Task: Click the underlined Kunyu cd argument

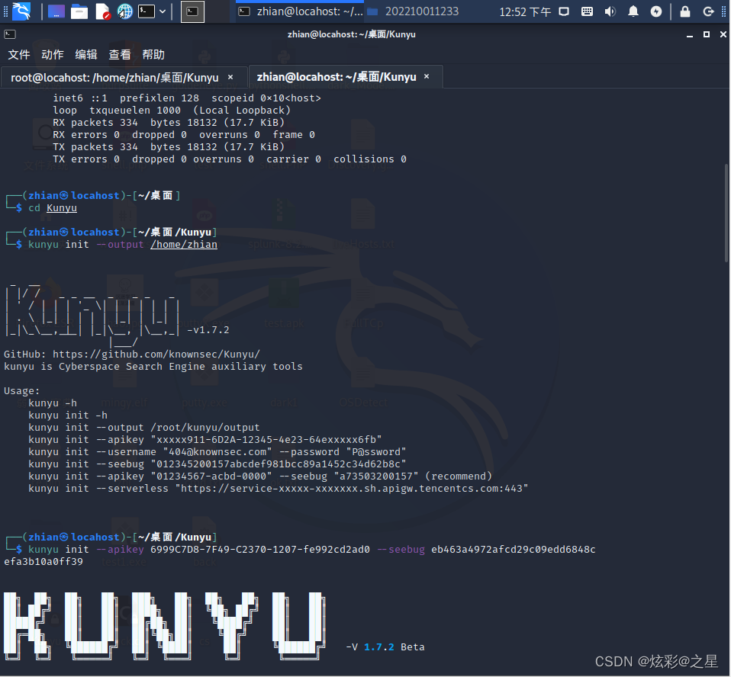Action: 62,208
